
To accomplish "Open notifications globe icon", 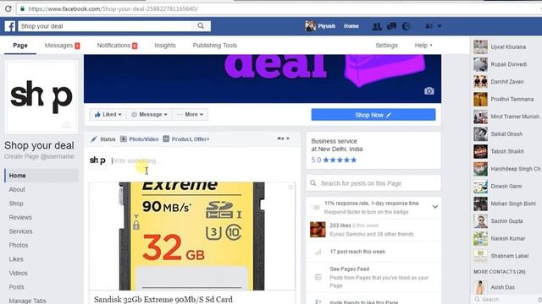I will (x=406, y=26).
